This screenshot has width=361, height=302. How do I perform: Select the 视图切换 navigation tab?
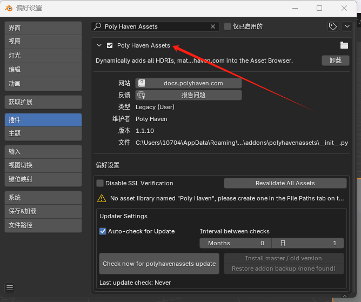43,165
